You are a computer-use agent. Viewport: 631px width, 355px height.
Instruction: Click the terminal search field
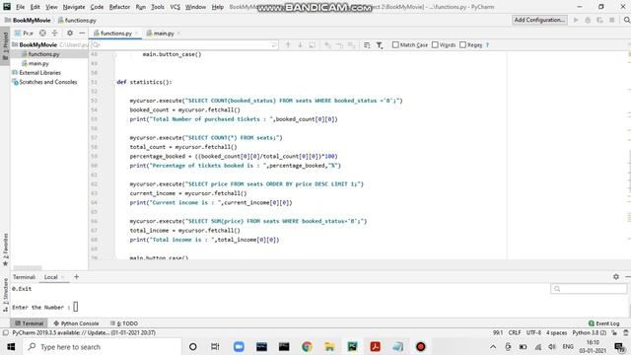(589, 289)
